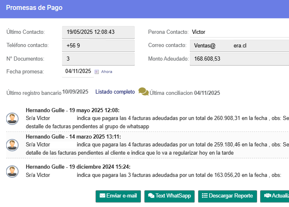Focus the Teléfono contacto field
The width and height of the screenshot is (289, 207).
click(98, 46)
